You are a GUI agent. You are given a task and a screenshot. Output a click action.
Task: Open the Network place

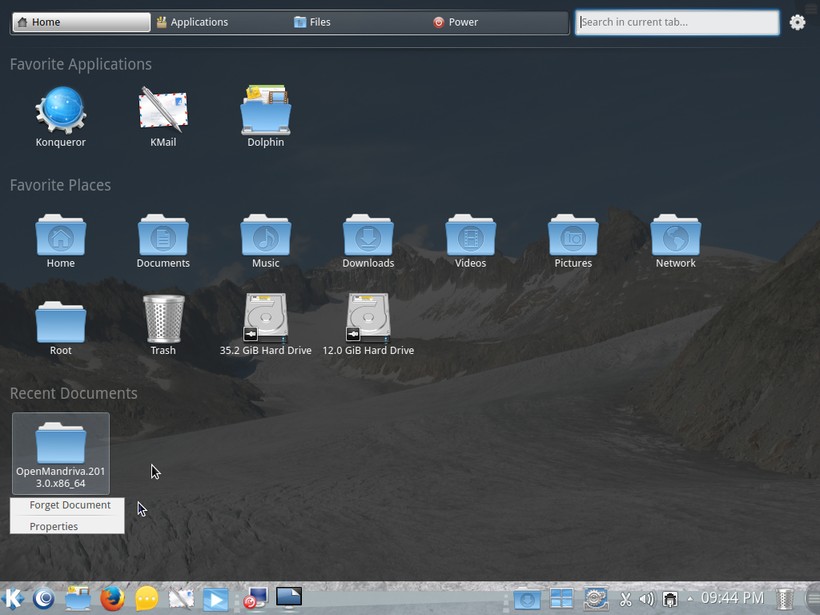tap(676, 236)
